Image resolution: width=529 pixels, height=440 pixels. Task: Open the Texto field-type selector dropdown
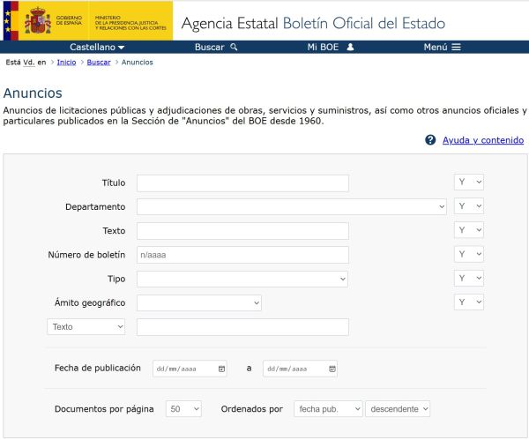(x=86, y=326)
